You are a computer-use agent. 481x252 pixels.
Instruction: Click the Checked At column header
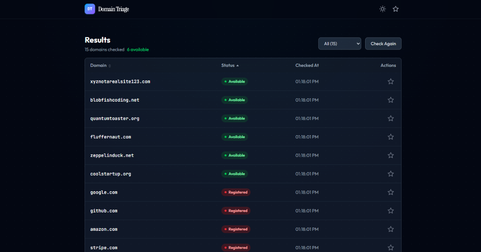[307, 65]
